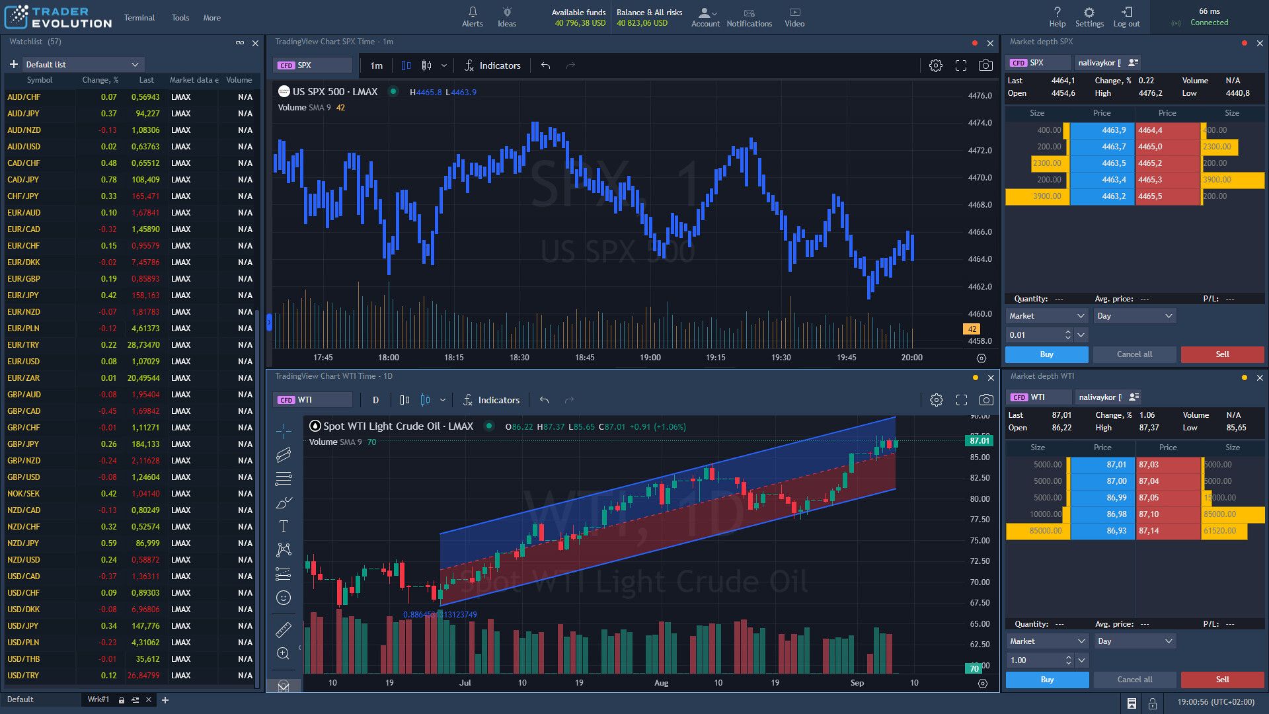Click Cancel all in SPX market depth

[x=1134, y=354]
